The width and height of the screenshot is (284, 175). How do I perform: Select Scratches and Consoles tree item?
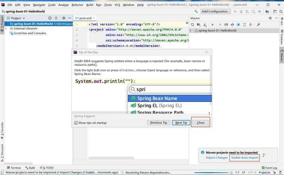coord(30,33)
